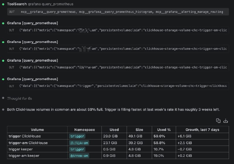Select the 'Used %' column header
Viewport: 234px width, 164px height.
pos(164,130)
